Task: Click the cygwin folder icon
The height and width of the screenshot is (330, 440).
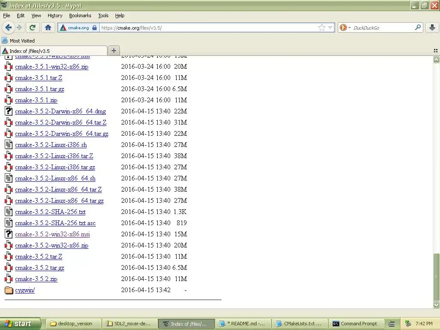Action: click(x=9, y=290)
